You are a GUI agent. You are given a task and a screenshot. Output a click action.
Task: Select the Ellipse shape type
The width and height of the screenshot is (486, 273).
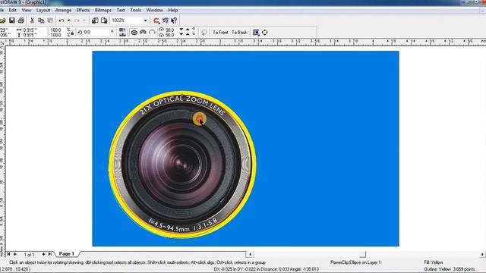[x=134, y=32]
